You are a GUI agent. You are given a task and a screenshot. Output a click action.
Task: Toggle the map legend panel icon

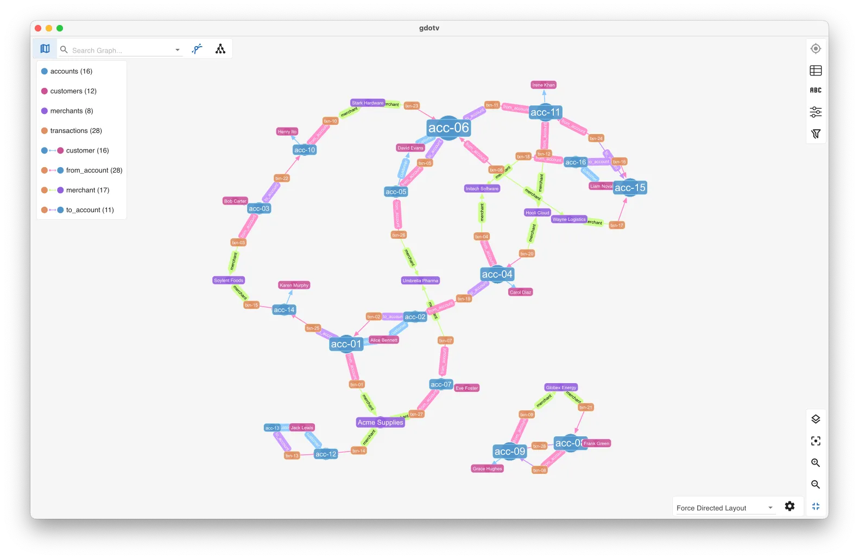(x=45, y=49)
